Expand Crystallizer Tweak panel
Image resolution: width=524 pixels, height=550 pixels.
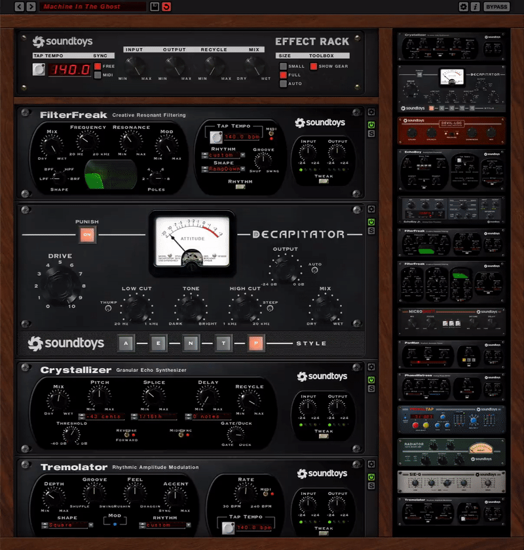coord(324,436)
